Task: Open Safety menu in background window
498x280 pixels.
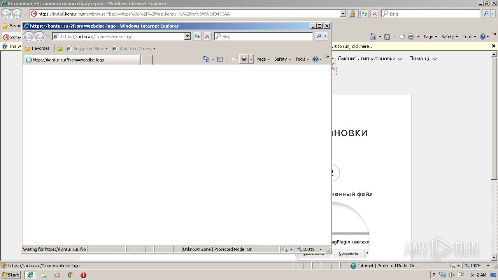Action: point(450,37)
